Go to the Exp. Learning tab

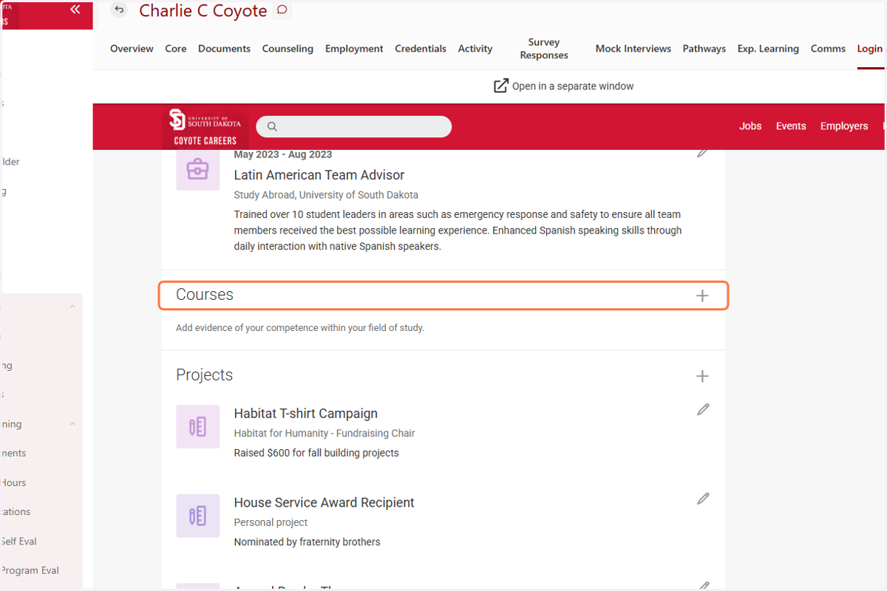(768, 49)
